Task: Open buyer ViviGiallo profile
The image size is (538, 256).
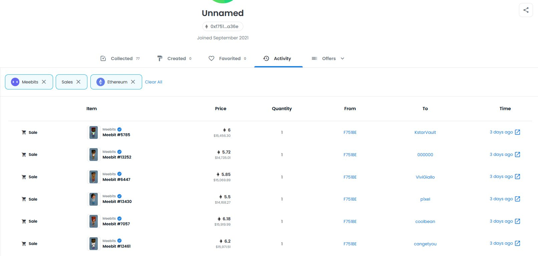Action: tap(425, 177)
